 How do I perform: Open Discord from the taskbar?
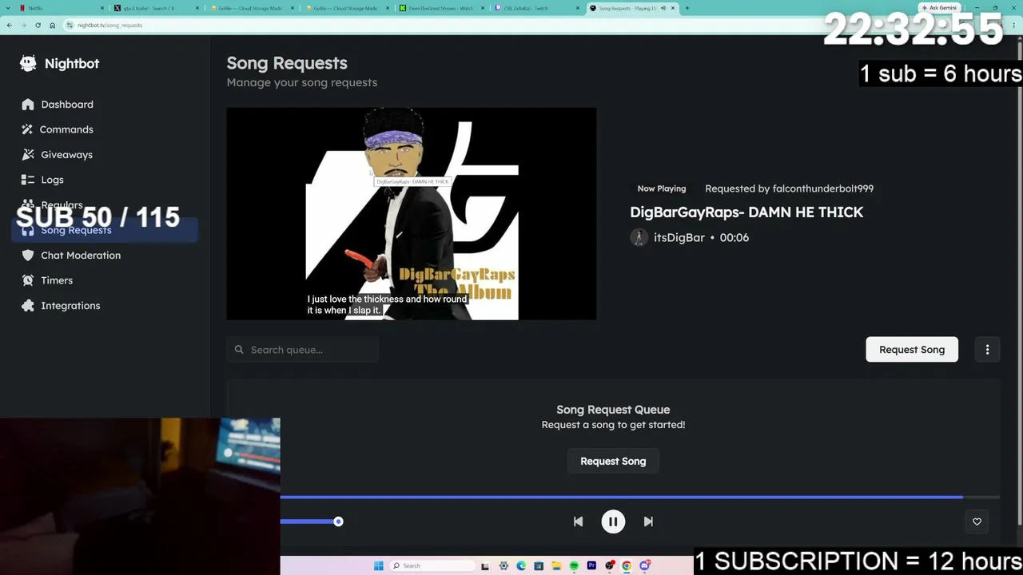point(644,565)
